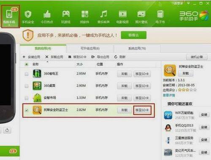Click the 刷新 refresh toolbar item

[120, 57]
